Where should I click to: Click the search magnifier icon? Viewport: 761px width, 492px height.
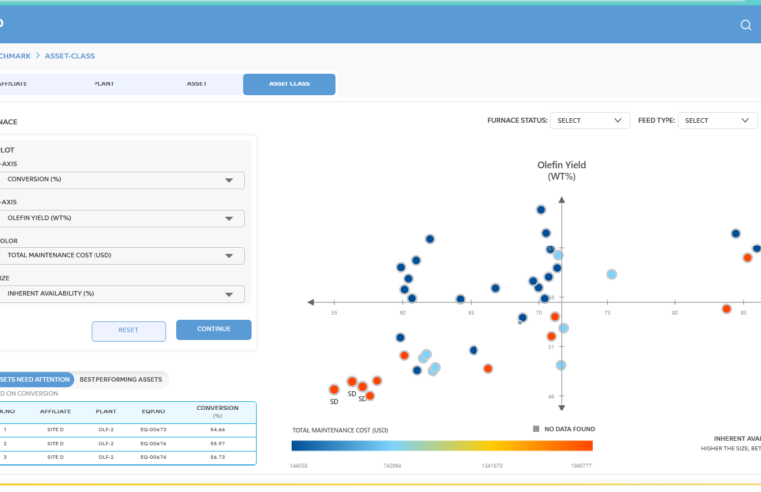coord(745,25)
